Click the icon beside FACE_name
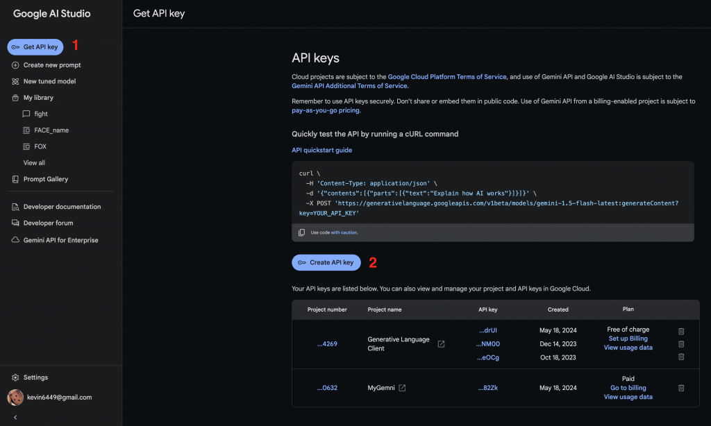 point(26,130)
